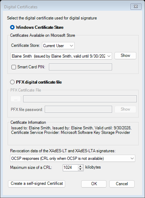
Task: Click the 'kilobytes' unit label
Action: coord(93,167)
